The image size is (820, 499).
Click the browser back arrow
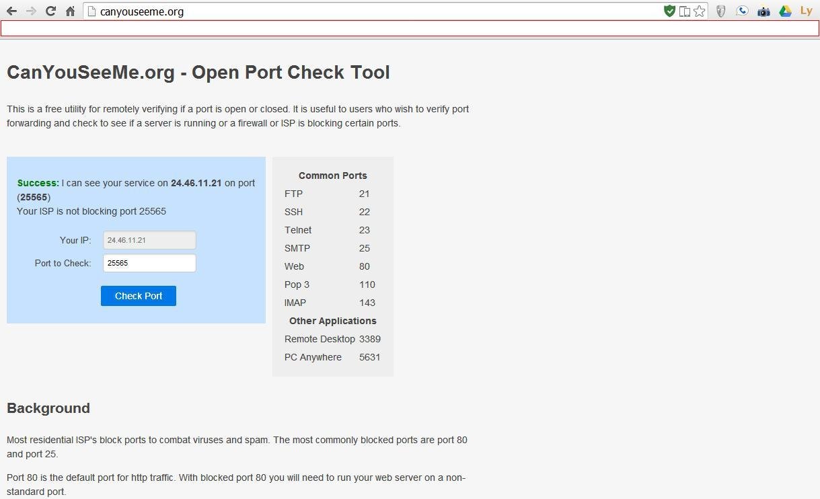[x=11, y=11]
